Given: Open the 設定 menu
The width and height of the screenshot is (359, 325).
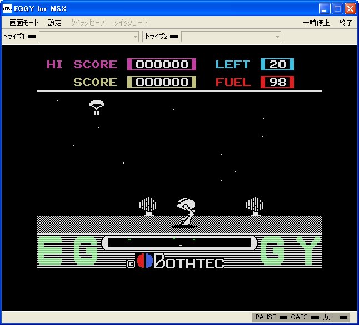Looking at the screenshot, I should click(x=54, y=22).
